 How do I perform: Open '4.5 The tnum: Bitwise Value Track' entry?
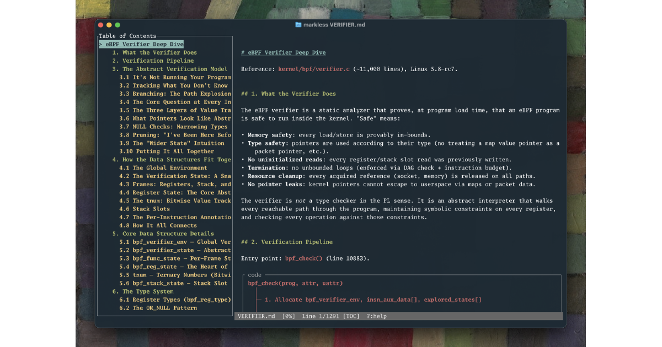(175, 201)
